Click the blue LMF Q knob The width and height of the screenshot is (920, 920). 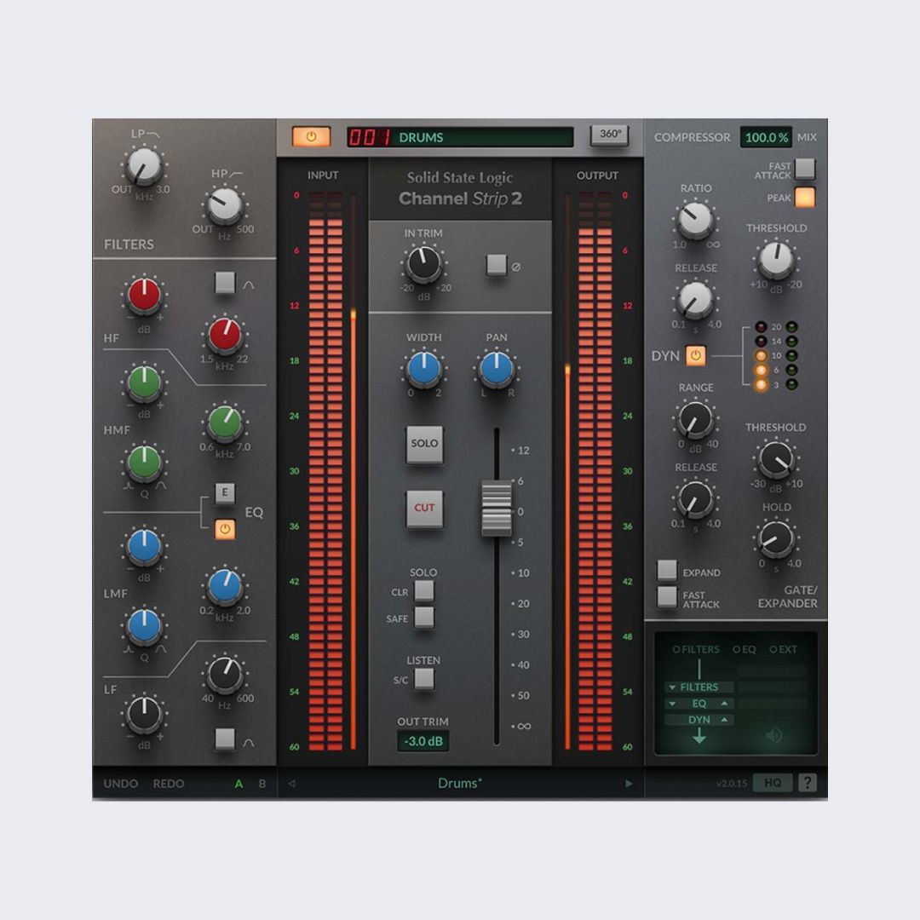[x=144, y=626]
